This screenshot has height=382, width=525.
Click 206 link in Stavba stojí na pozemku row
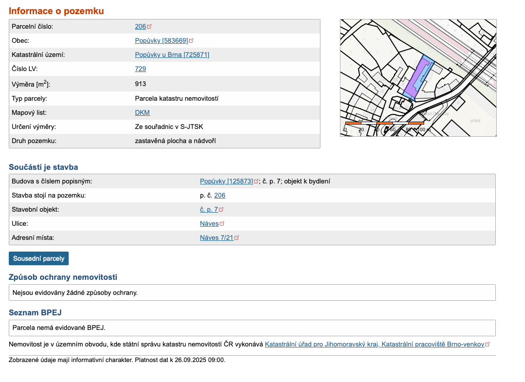220,196
